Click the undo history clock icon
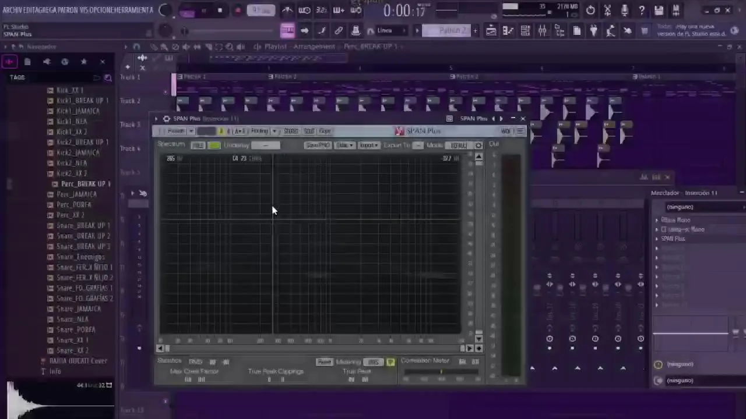Viewport: 746px width, 419px height. pos(590,10)
